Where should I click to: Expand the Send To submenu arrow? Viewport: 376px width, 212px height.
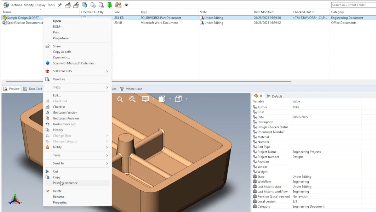pos(107,163)
